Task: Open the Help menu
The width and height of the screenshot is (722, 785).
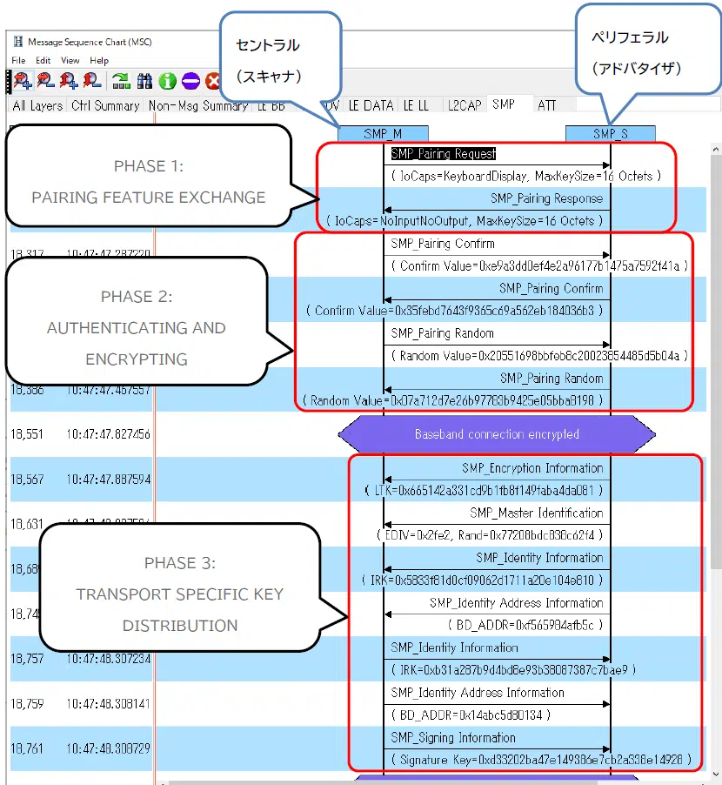Action: point(99,61)
